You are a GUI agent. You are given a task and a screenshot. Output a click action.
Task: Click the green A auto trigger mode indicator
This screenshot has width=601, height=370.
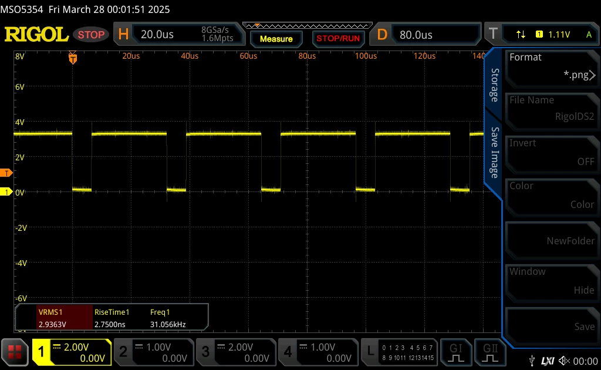[x=589, y=35]
